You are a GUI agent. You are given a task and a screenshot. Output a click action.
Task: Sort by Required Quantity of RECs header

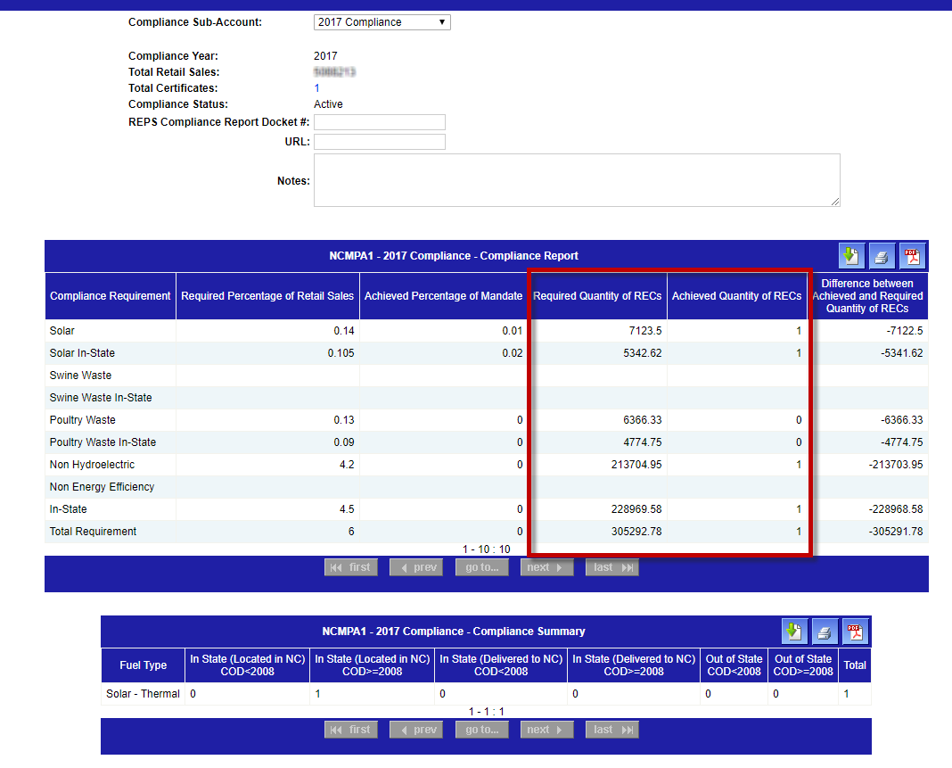(597, 296)
